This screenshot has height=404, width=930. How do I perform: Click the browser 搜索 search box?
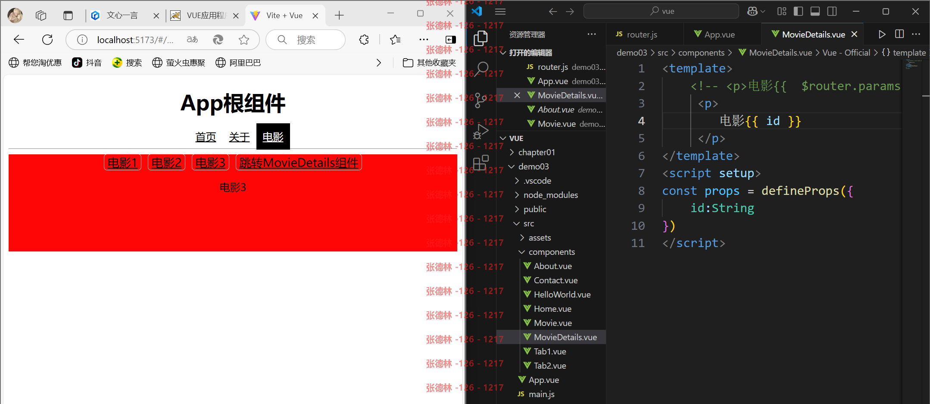coord(306,40)
